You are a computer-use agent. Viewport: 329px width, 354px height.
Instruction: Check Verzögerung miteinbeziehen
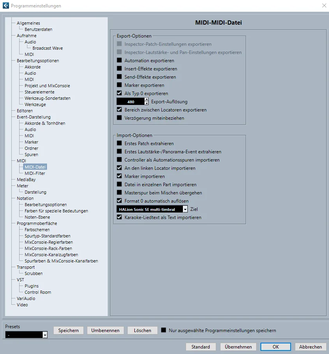[x=119, y=118]
